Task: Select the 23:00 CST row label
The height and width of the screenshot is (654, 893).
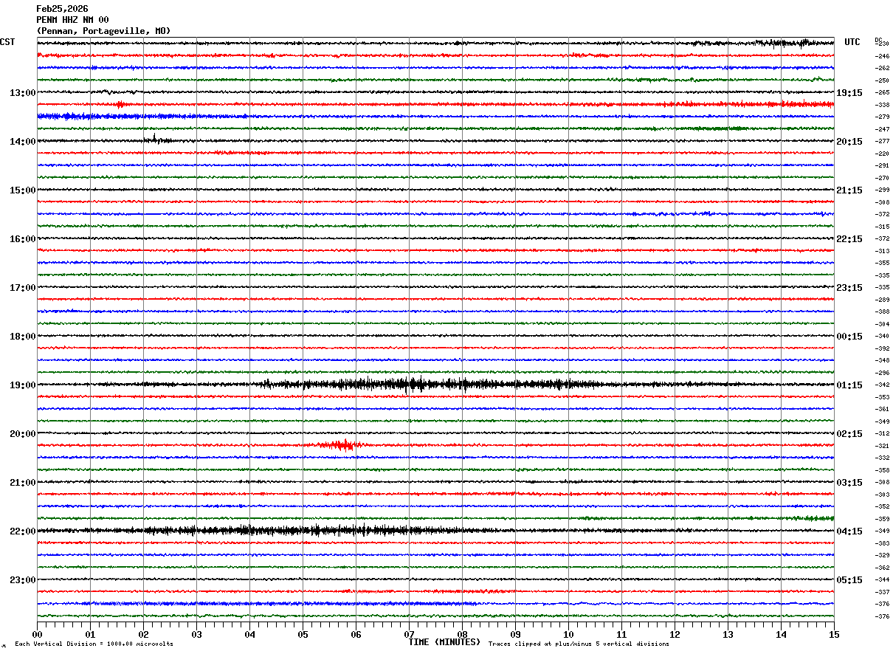Action: [x=22, y=580]
